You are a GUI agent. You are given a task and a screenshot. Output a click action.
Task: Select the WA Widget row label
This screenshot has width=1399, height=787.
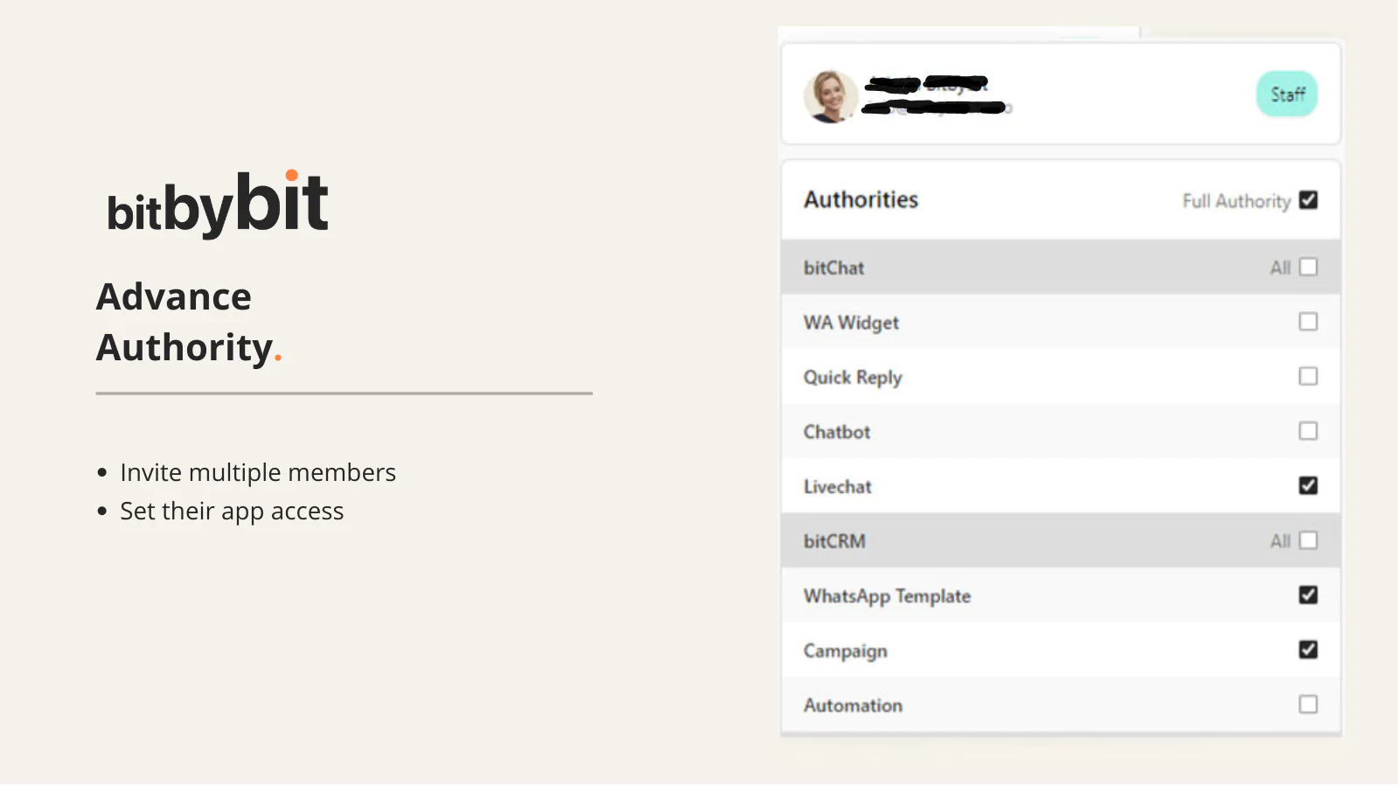pyautogui.click(x=851, y=324)
